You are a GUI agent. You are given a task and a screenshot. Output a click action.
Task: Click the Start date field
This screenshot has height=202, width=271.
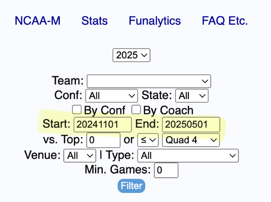pos(103,125)
